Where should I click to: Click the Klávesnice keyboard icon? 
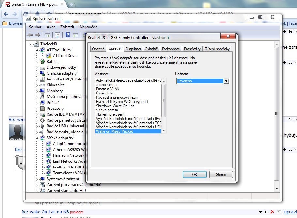click(42, 85)
